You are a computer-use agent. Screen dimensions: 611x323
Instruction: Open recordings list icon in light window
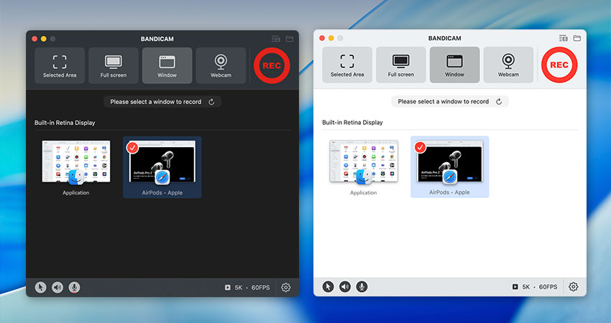564,38
